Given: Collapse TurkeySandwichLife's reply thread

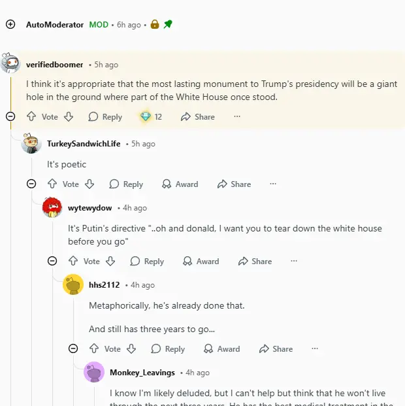Looking at the screenshot, I should [31, 184].
